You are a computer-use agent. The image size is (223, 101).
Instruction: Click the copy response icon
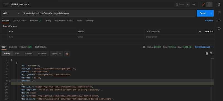pos(207,53)
